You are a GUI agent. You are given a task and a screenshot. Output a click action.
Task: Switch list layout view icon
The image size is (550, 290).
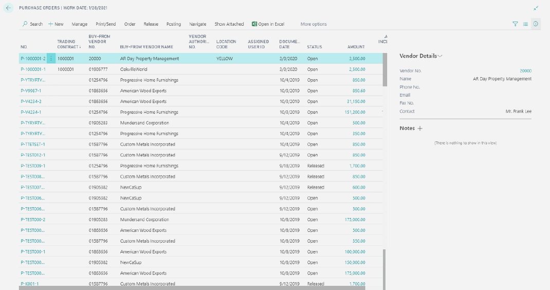pyautogui.click(x=525, y=24)
